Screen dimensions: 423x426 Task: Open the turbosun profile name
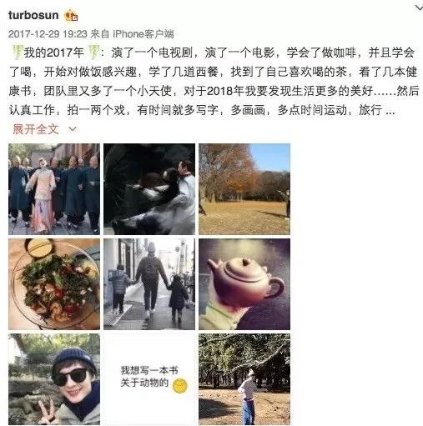(33, 15)
